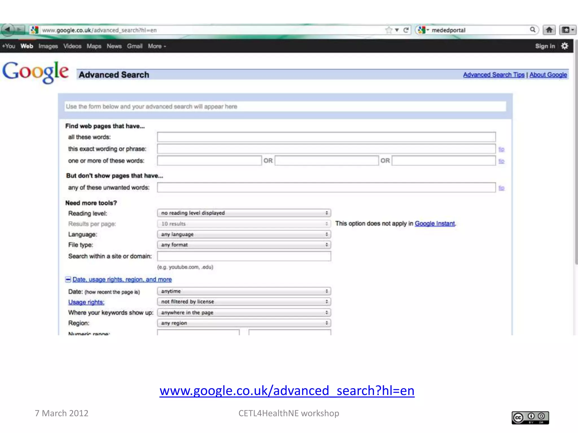Image resolution: width=578 pixels, height=433 pixels.
Task: Open Maps from Google bar
Action: pyautogui.click(x=94, y=46)
